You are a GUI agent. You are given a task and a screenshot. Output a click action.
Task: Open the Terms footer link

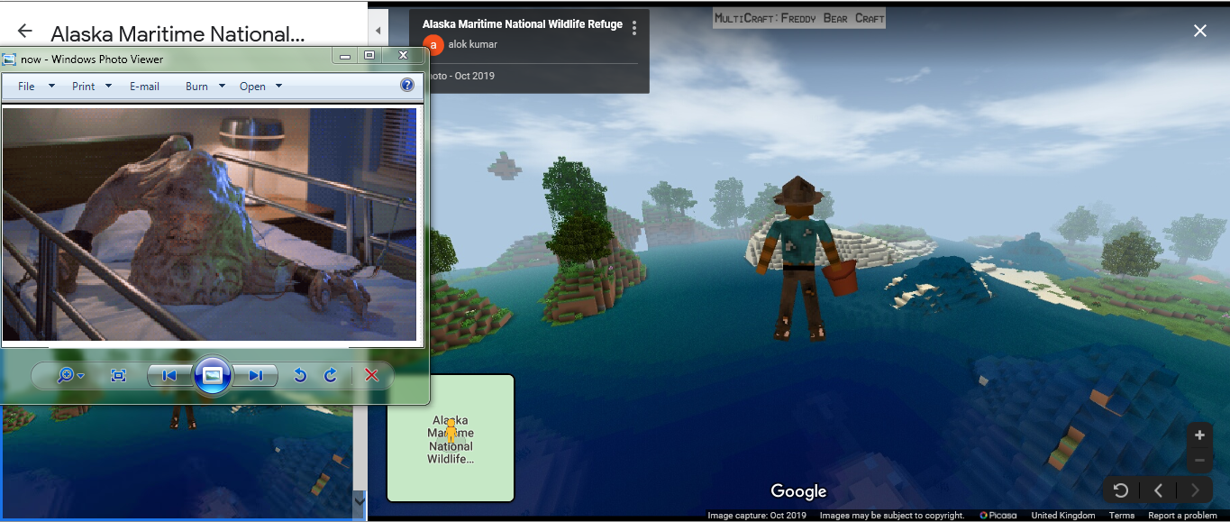[x=1122, y=516]
